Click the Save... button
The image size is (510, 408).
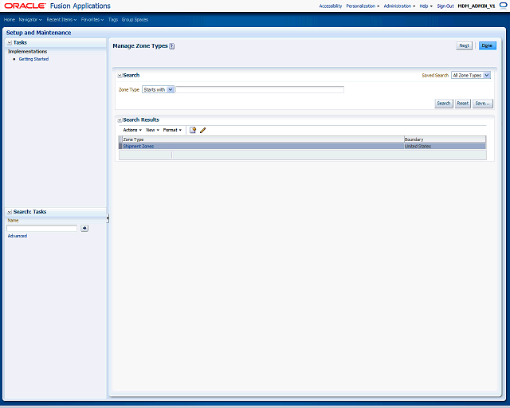click(x=482, y=104)
